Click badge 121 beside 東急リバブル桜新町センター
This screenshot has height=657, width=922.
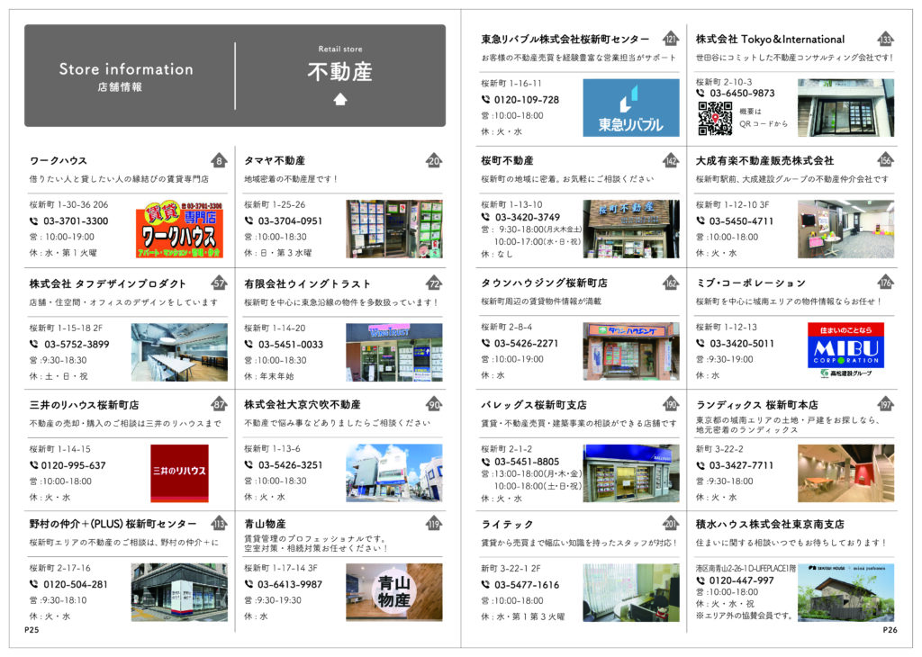670,39
